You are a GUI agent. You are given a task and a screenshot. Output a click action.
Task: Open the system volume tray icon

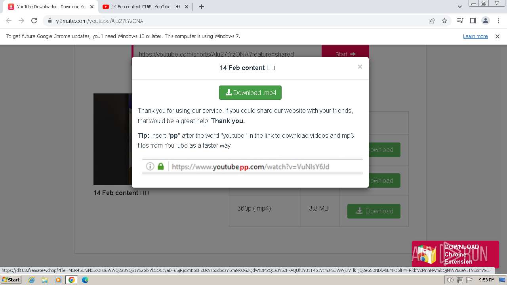450,280
